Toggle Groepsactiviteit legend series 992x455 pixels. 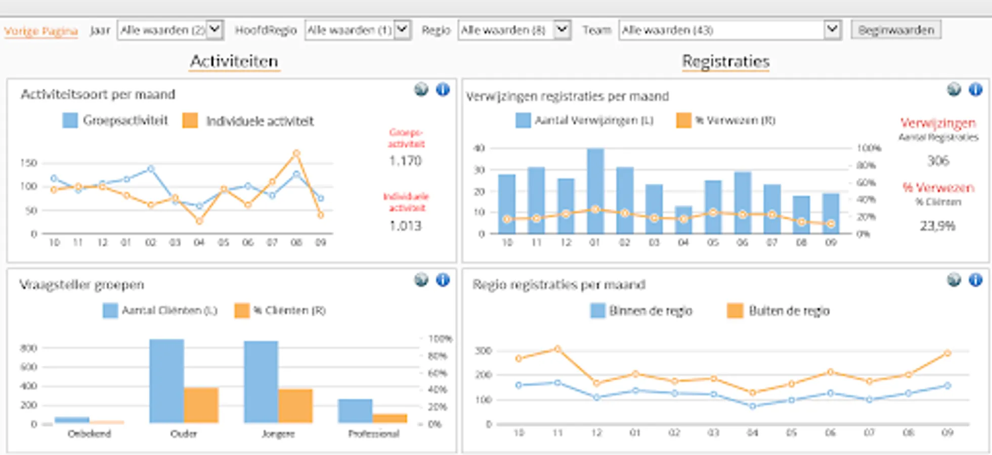pyautogui.click(x=115, y=121)
